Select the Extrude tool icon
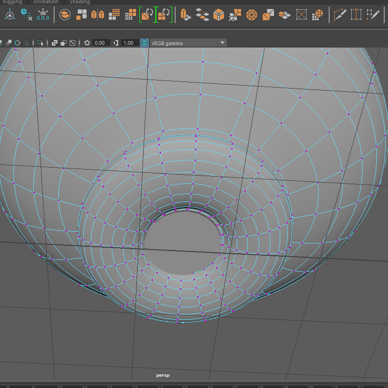388x388 pixels. point(186,15)
